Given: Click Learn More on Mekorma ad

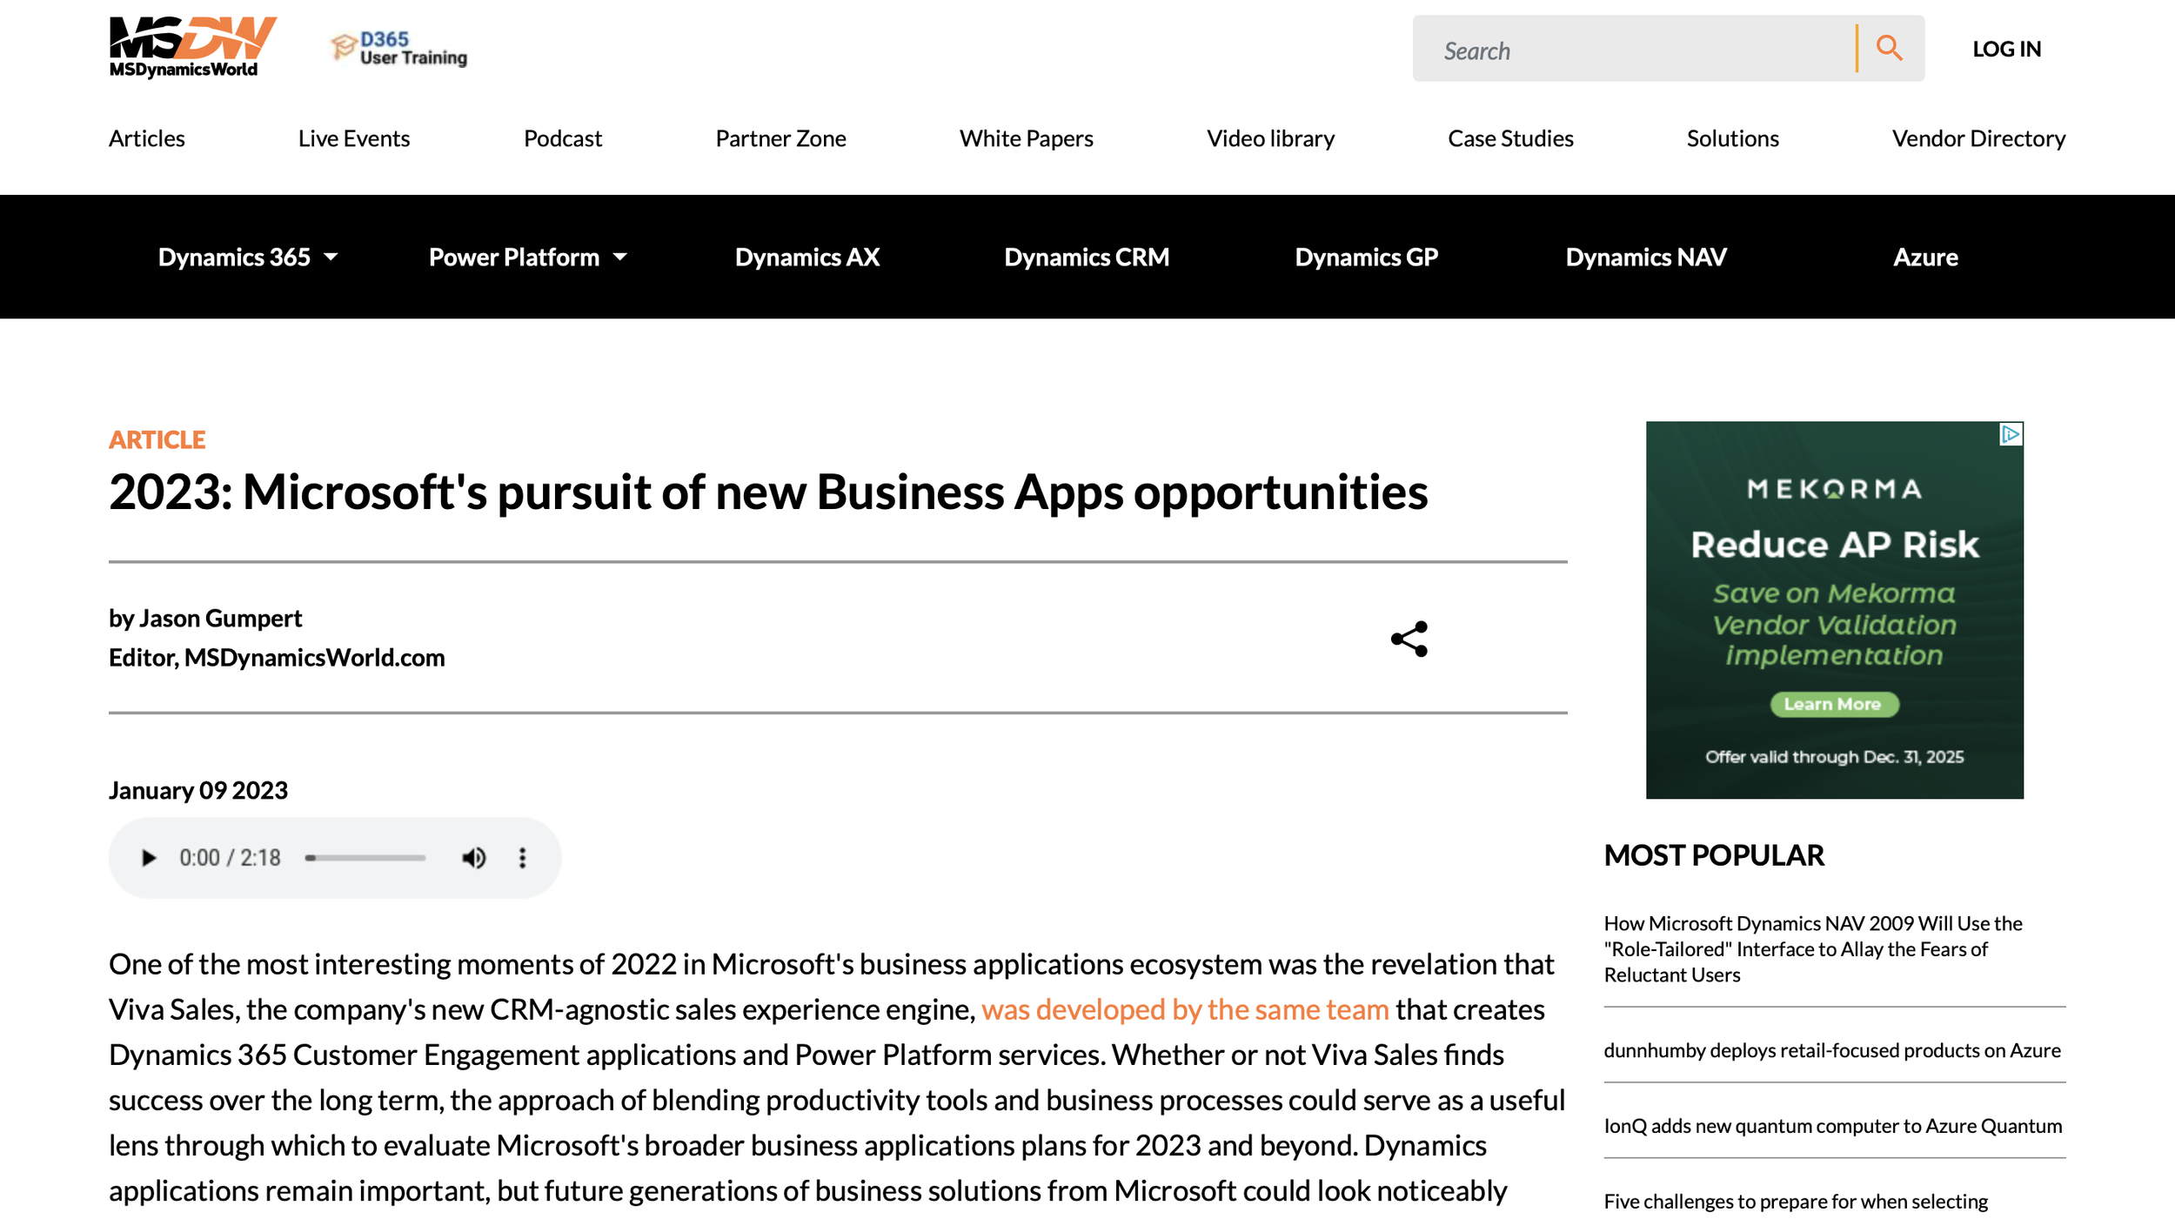Looking at the screenshot, I should pyautogui.click(x=1833, y=704).
